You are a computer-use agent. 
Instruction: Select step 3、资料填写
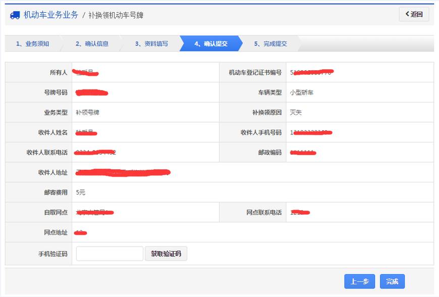(151, 44)
